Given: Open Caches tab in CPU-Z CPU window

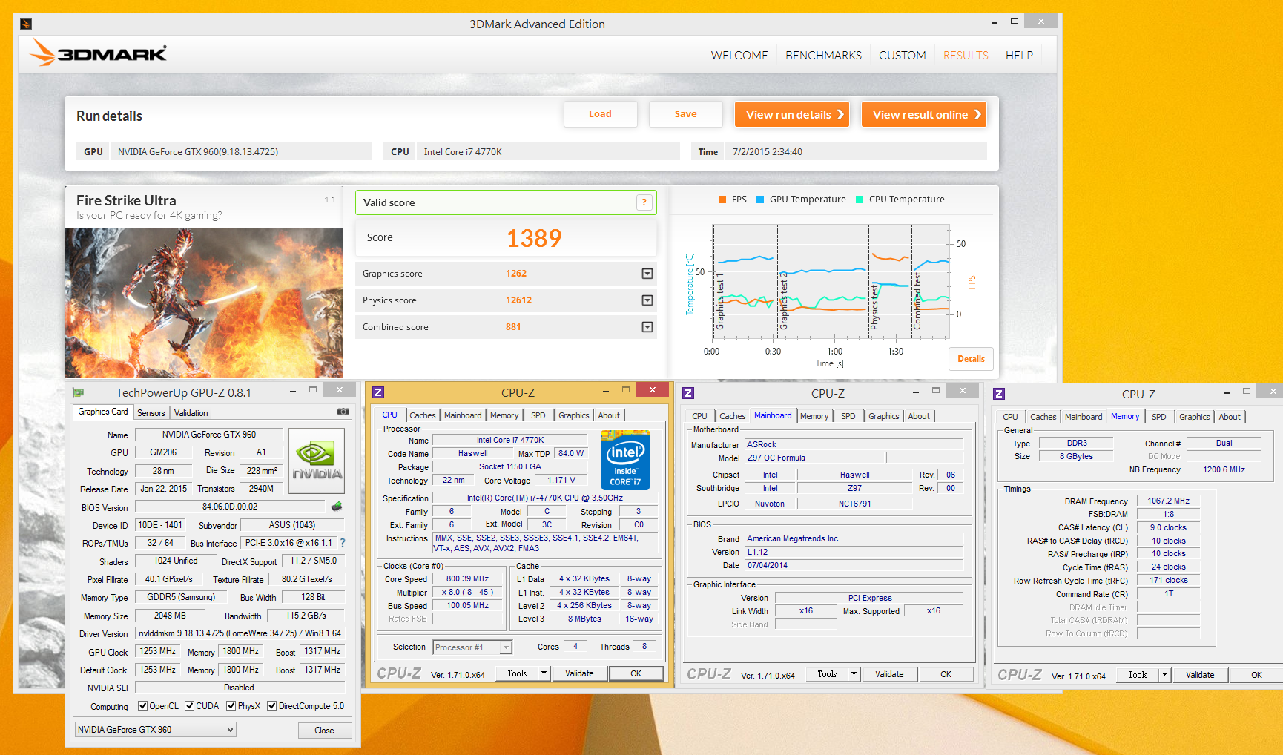Looking at the screenshot, I should click(x=423, y=415).
